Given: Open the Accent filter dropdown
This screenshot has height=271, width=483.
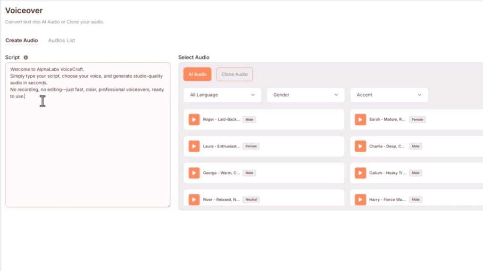Looking at the screenshot, I should tap(389, 95).
